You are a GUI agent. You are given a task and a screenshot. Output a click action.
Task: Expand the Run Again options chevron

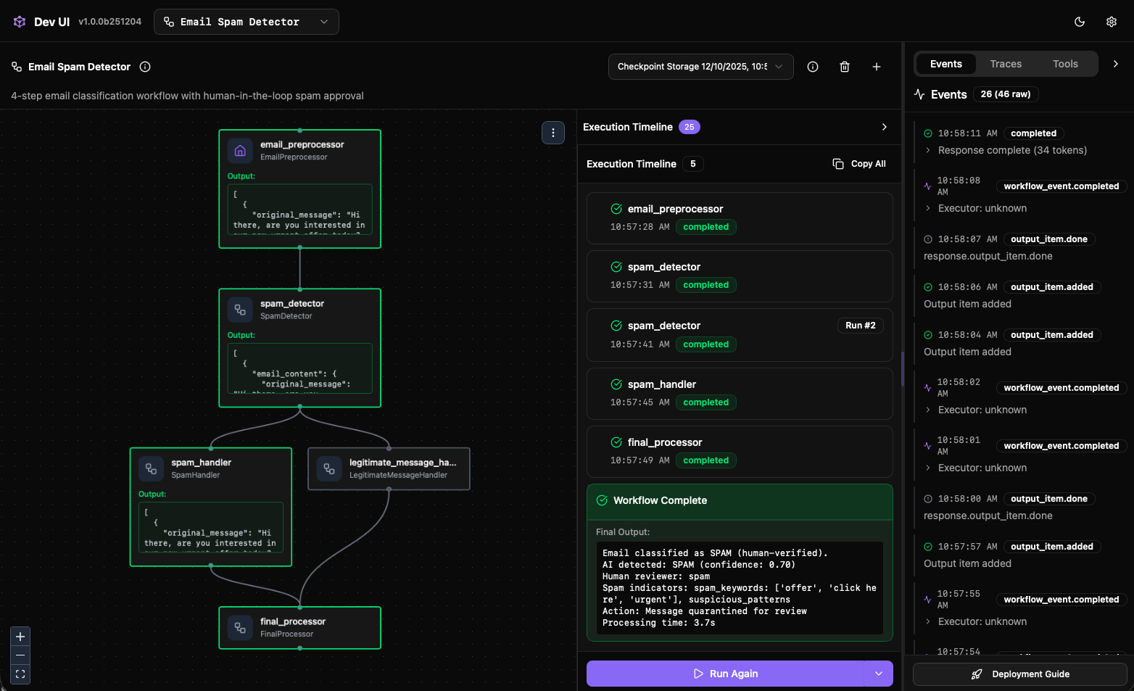pos(879,674)
